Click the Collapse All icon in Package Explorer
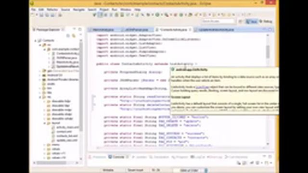308x173 pixels. click(x=68, y=36)
